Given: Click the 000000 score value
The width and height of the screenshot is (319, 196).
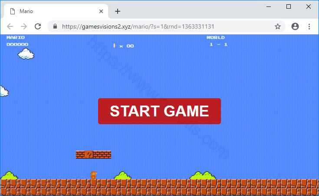Looking at the screenshot, I should 17,45.
